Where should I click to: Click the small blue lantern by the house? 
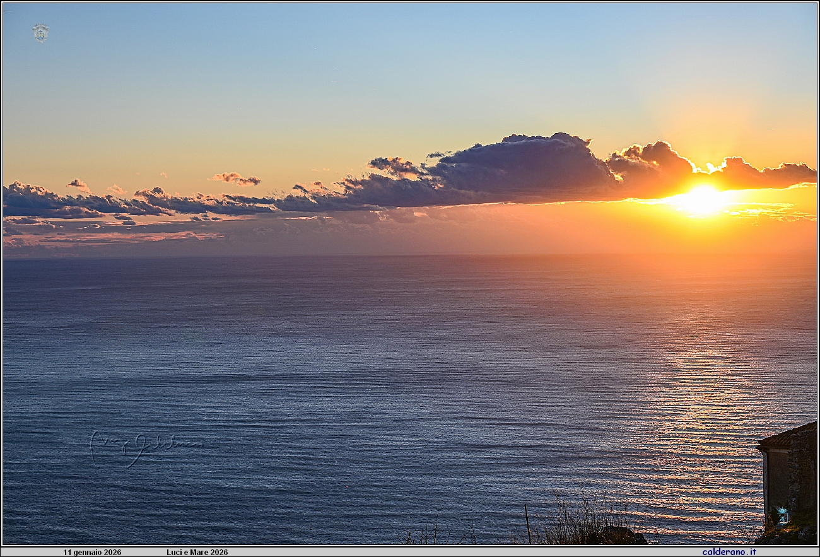coord(782,516)
